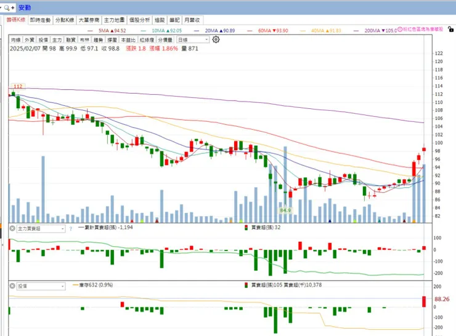Switch to the 主力地圖 tab
This screenshot has height=336, width=456.
[x=114, y=20]
